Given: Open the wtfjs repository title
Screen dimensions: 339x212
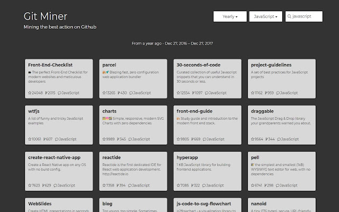Looking at the screenshot, I should [x=34, y=111].
